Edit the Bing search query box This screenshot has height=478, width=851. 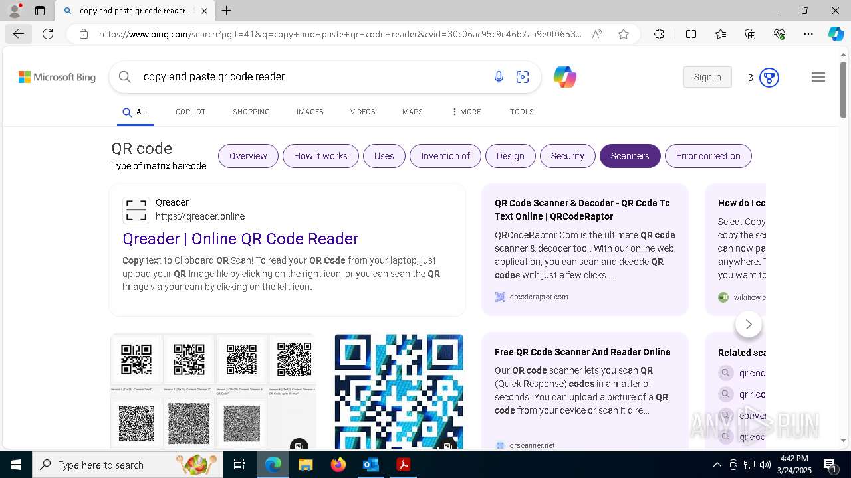(312, 77)
